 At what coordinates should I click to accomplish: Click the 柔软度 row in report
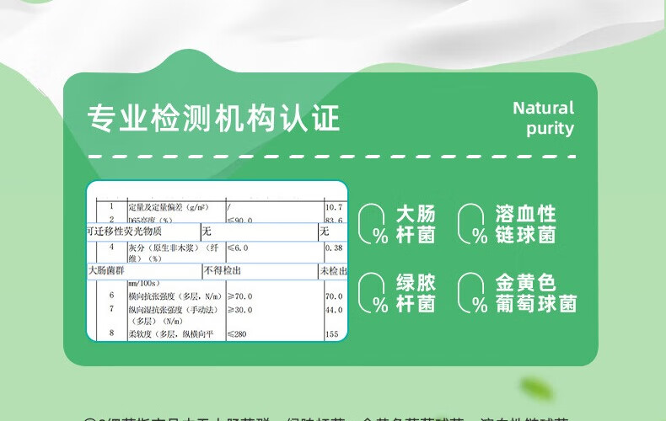(169, 334)
